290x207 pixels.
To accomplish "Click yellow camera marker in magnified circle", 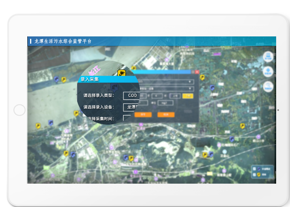I will (122, 73).
